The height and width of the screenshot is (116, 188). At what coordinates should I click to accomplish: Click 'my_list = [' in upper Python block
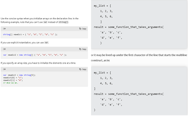pos(103,6)
